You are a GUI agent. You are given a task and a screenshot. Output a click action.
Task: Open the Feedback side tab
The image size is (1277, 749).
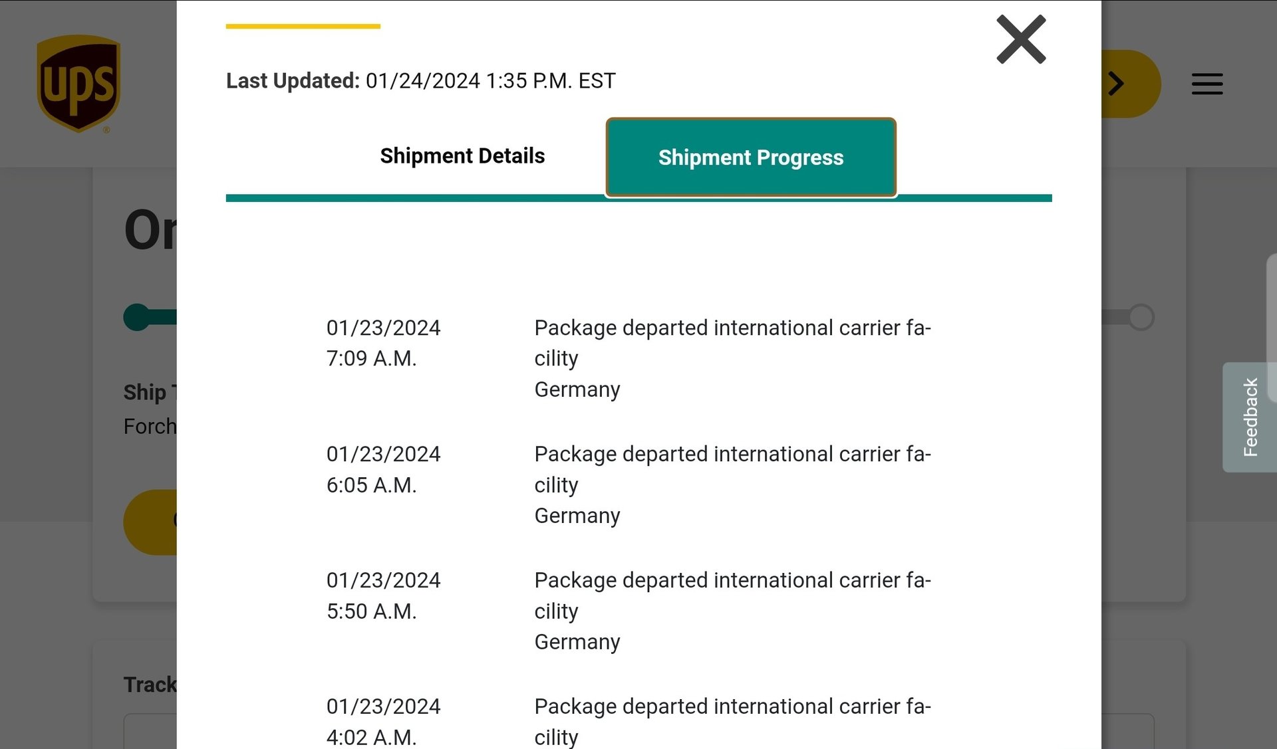(1250, 417)
